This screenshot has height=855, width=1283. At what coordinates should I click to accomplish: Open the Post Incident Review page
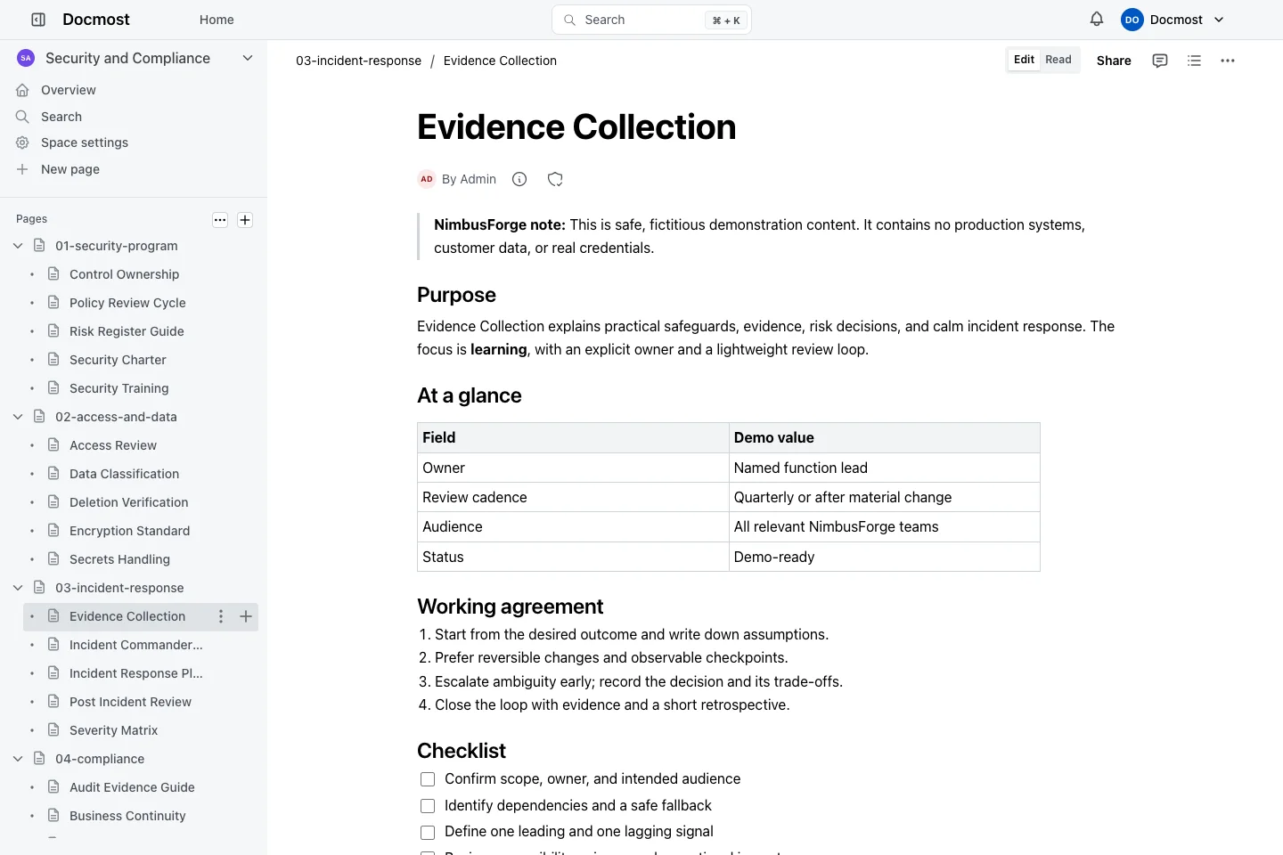point(130,702)
